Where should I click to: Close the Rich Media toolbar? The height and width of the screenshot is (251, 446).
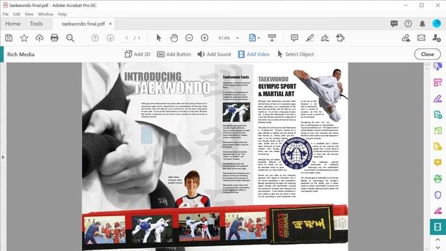coord(427,54)
